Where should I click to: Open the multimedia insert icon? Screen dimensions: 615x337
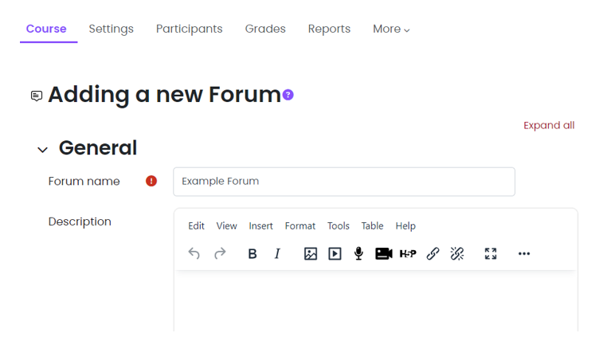(335, 253)
